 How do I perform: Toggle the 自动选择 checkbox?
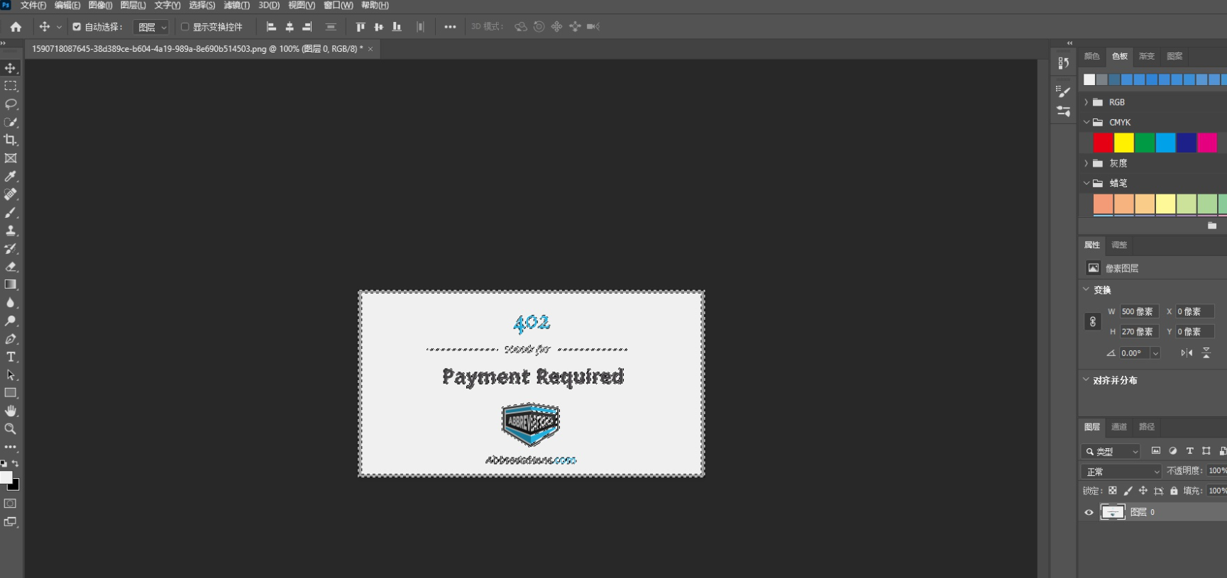[77, 27]
